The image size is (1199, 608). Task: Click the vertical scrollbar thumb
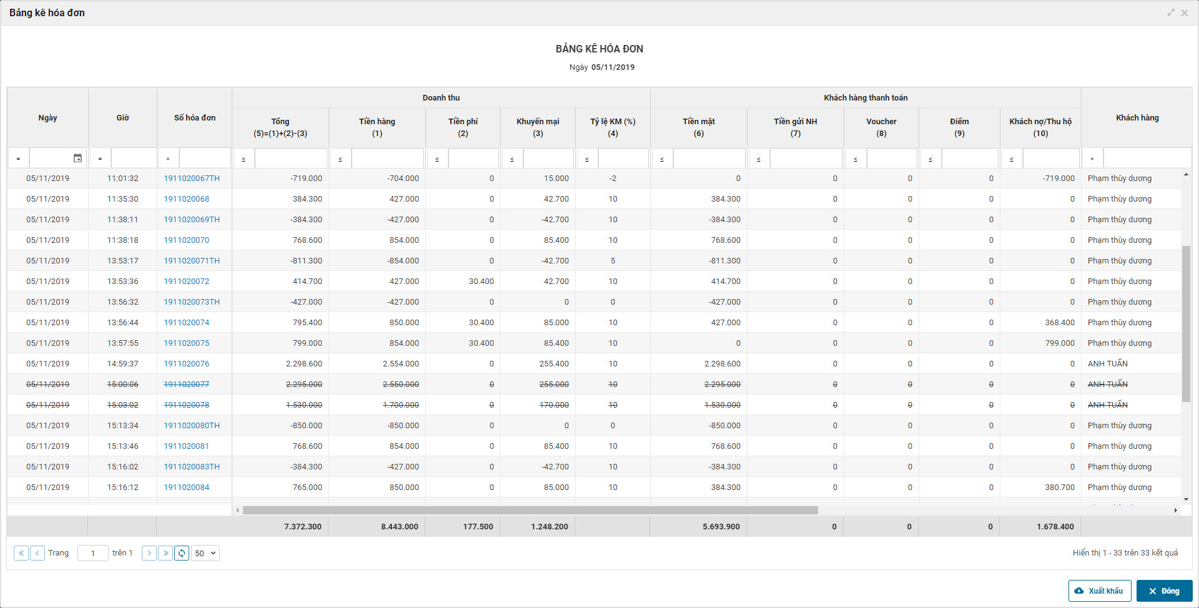coord(1186,323)
